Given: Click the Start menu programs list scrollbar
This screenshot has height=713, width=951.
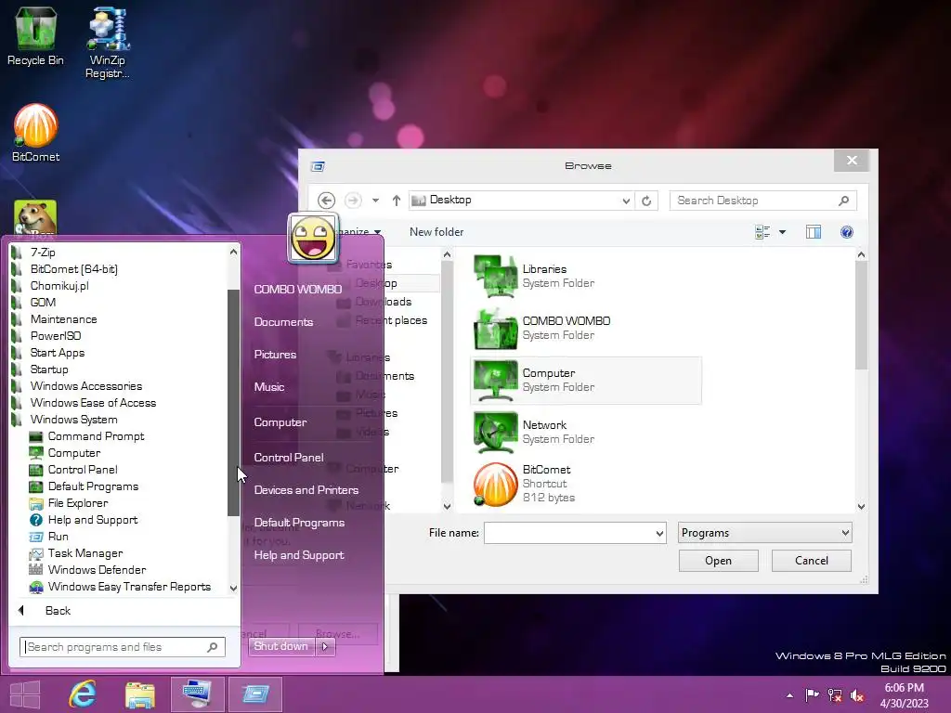Looking at the screenshot, I should [233, 403].
